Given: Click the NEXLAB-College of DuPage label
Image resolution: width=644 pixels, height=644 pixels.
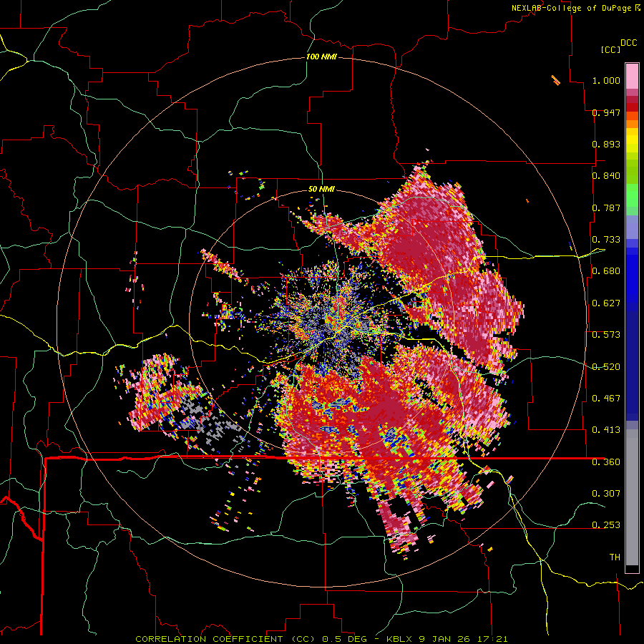Looking at the screenshot, I should 572,8.
